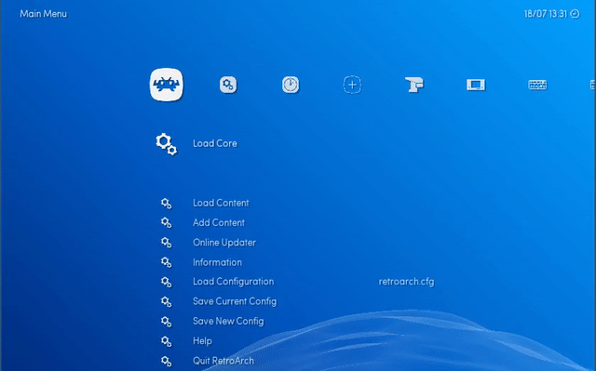Viewport: 596px width, 371px height.
Task: Click the gear icon next to Help
Action: (166, 341)
